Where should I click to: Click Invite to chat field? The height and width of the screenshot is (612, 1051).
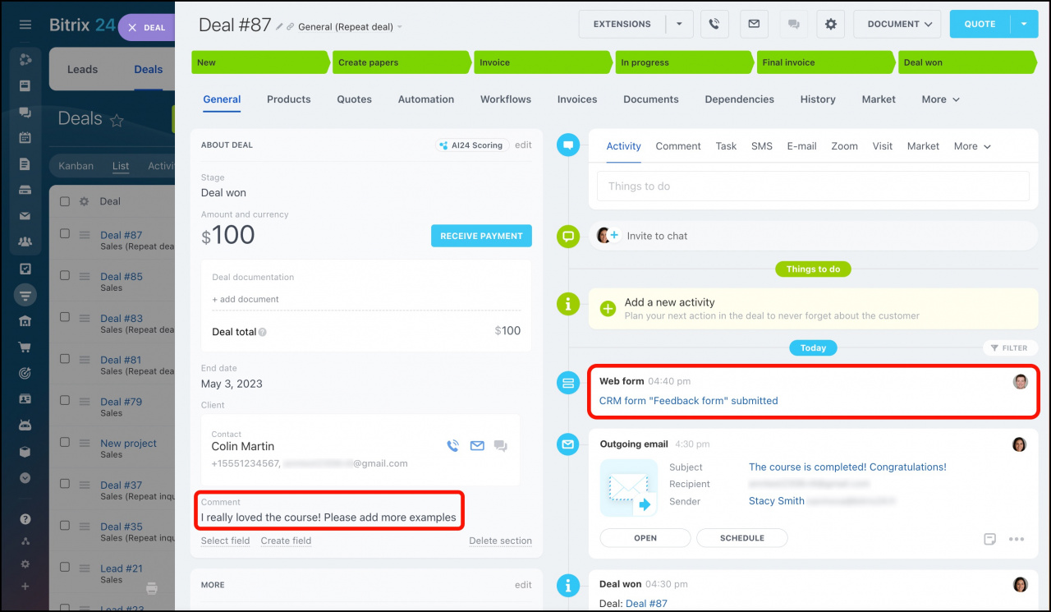pos(813,236)
